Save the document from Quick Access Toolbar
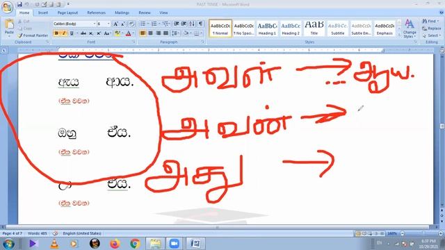This screenshot has height=250, width=445. click(x=19, y=4)
